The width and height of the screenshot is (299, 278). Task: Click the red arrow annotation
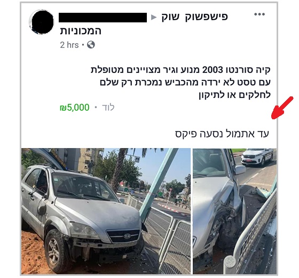282,108
